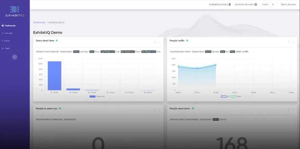Click the Min [People num] tag
Image resolution: width=300 pixels, height=149 pixels.
(128, 52)
